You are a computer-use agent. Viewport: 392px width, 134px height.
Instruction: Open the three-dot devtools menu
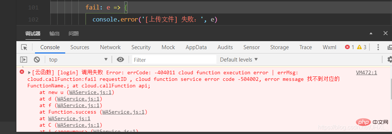(378, 47)
